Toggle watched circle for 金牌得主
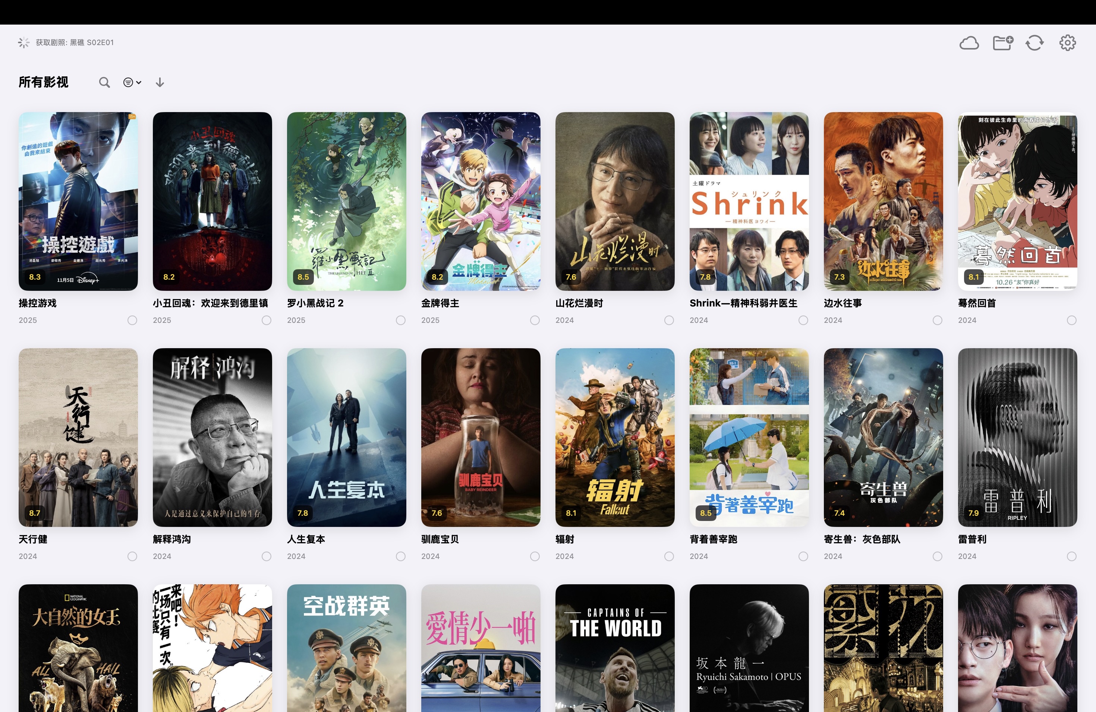Screen dimensions: 1096x712 tap(535, 320)
